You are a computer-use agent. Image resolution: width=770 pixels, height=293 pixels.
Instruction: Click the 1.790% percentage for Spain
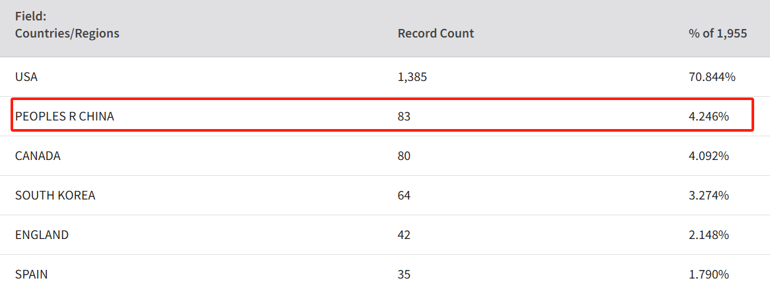[709, 275]
